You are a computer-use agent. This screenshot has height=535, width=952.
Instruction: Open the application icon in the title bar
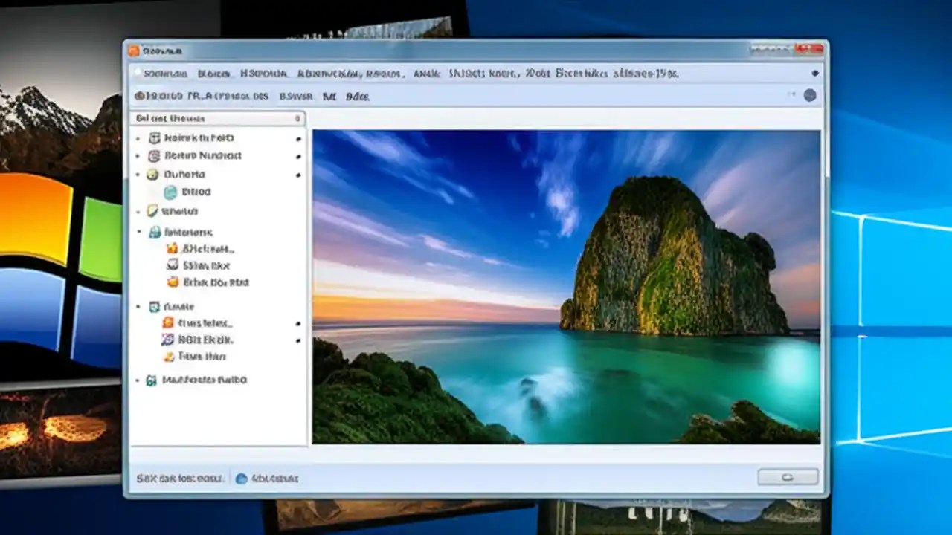coord(134,50)
